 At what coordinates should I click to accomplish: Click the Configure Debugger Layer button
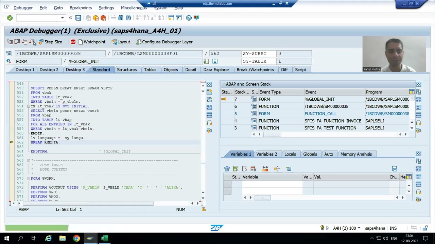pyautogui.click(x=164, y=42)
